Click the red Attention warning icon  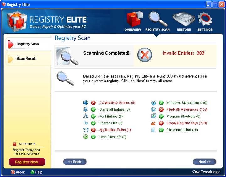[x=14, y=144]
